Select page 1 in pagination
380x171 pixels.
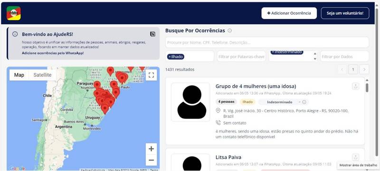point(353,70)
